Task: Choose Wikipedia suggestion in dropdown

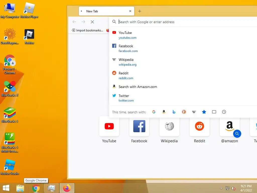Action: (183, 62)
